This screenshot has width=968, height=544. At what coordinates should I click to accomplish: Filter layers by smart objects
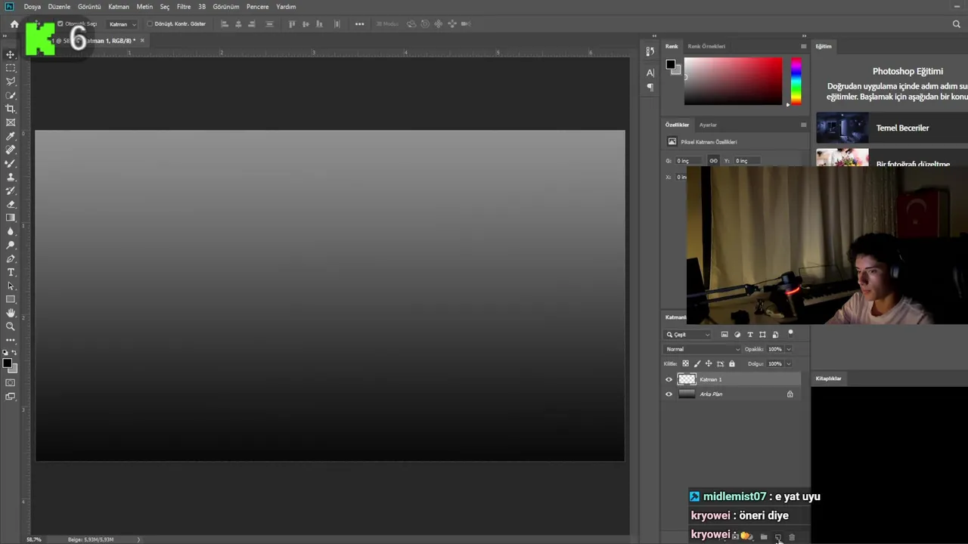[775, 334]
